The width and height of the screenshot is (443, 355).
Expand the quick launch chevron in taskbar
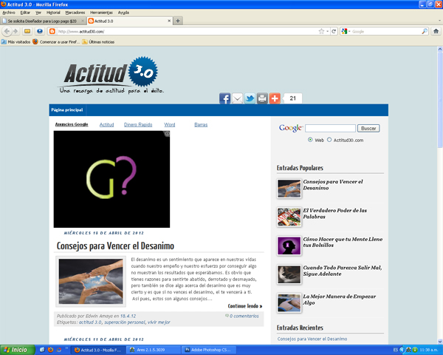point(66,348)
